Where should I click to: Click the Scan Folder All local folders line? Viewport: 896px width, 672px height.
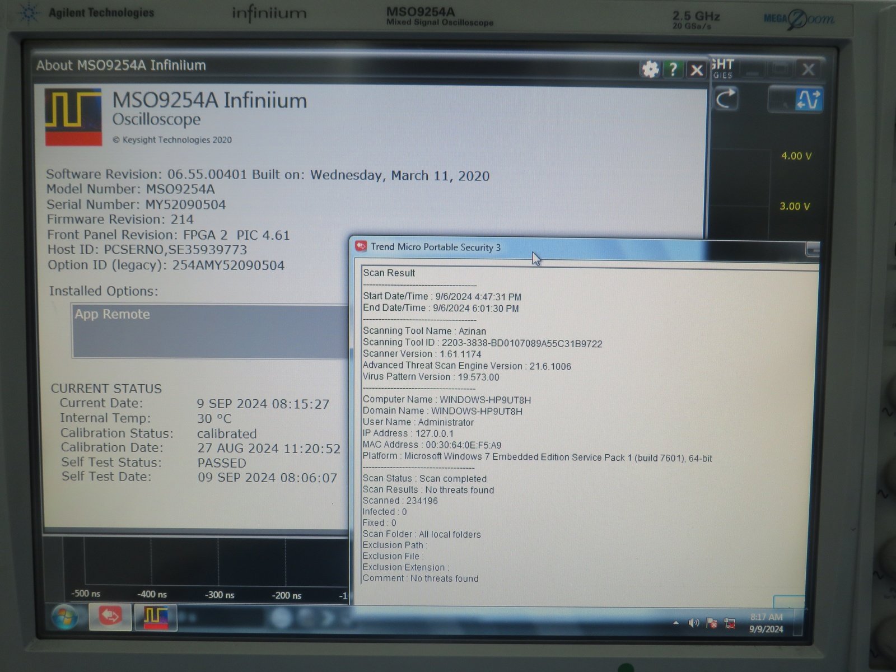[x=422, y=534]
